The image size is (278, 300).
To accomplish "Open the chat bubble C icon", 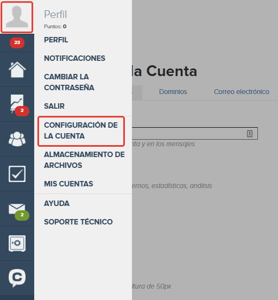I will click(17, 278).
